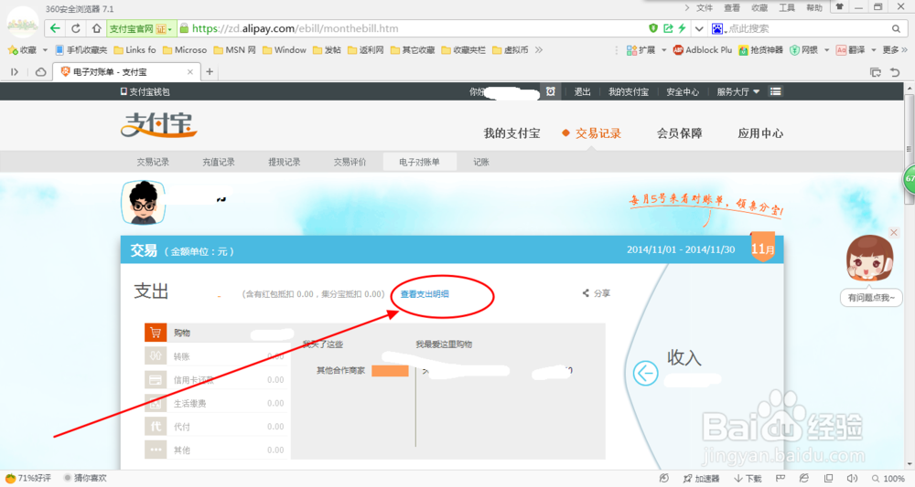
Task: Select the 信用卡还款 card category
Action: 217,380
